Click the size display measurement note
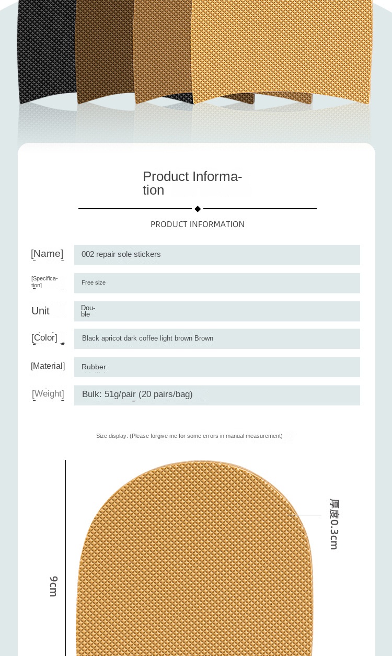392x656 pixels. 189,436
